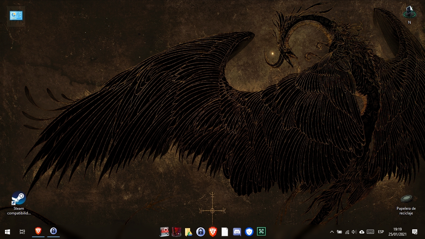Launch KeePass from the center dock

pyautogui.click(x=201, y=232)
